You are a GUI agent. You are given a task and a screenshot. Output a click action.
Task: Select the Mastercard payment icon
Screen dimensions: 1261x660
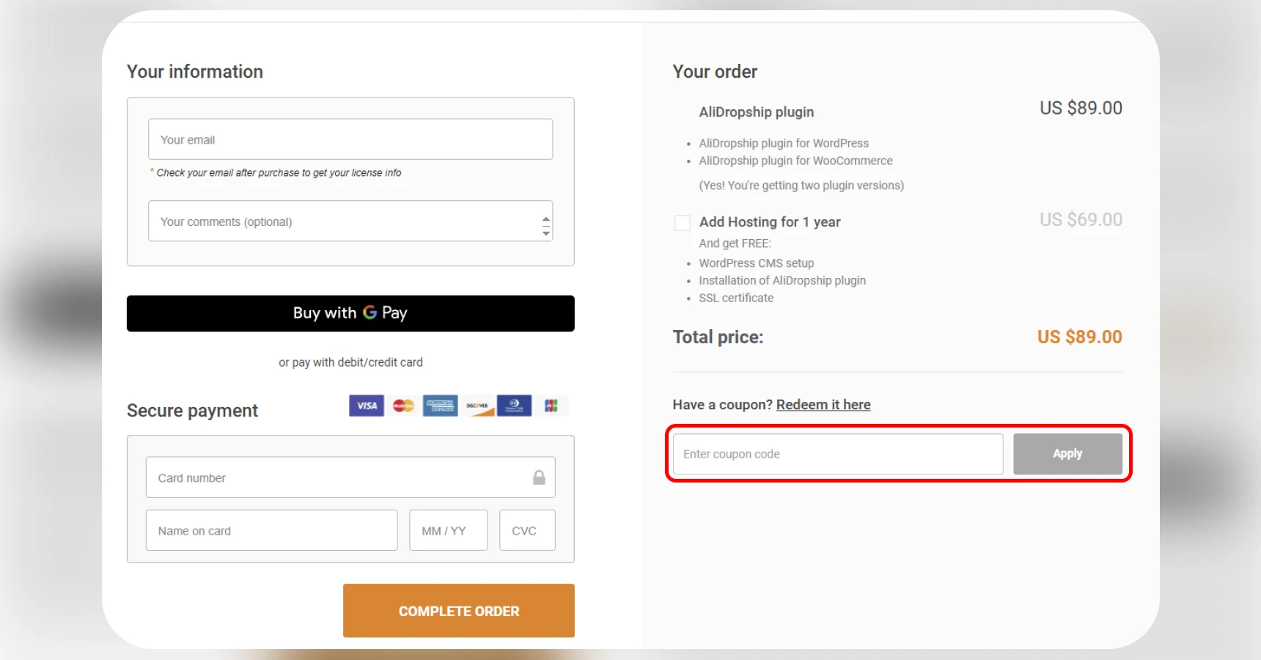[x=403, y=406]
